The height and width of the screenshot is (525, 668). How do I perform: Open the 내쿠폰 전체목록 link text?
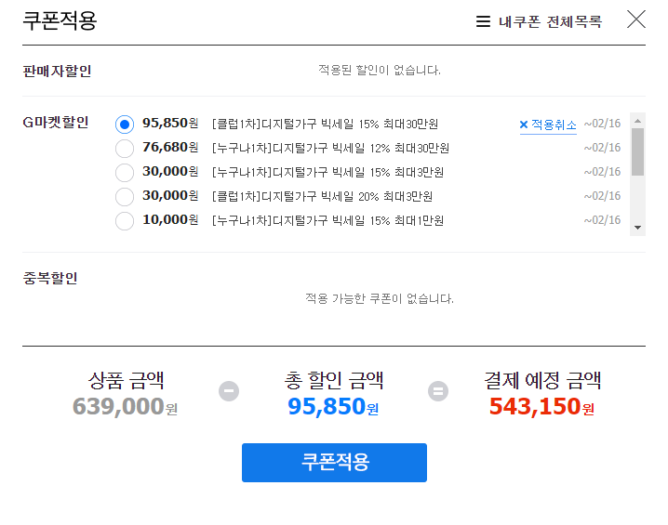pos(550,21)
